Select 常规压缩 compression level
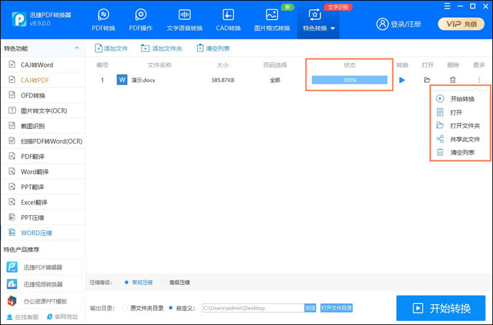The image size is (493, 325). click(126, 282)
